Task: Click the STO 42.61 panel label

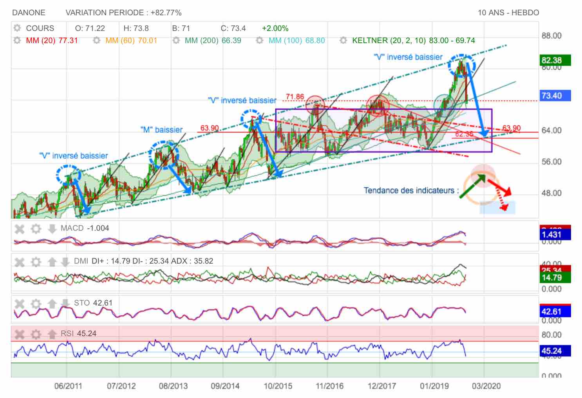Action: click(x=93, y=303)
